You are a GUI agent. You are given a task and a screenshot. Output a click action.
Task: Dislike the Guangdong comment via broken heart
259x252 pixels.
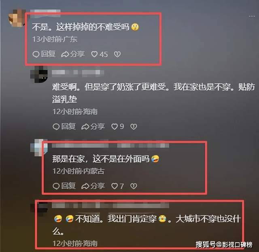point(117,54)
